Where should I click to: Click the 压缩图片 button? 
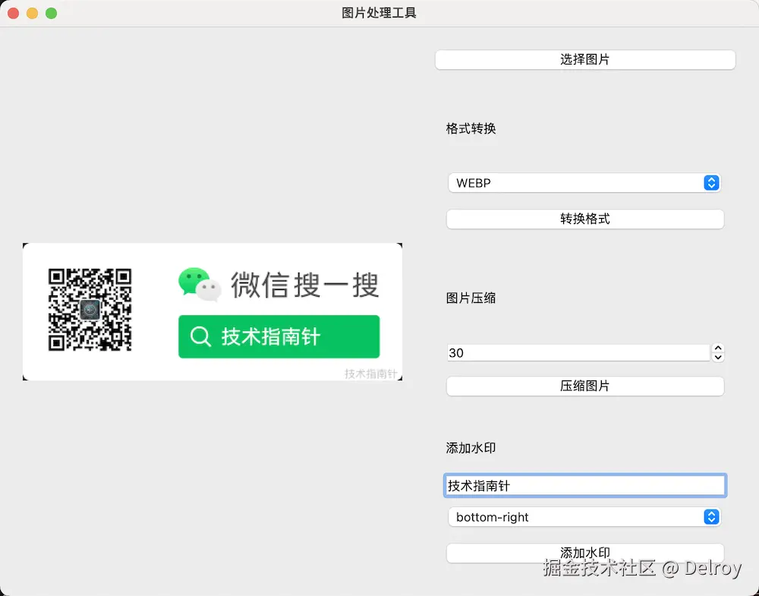[x=584, y=386]
